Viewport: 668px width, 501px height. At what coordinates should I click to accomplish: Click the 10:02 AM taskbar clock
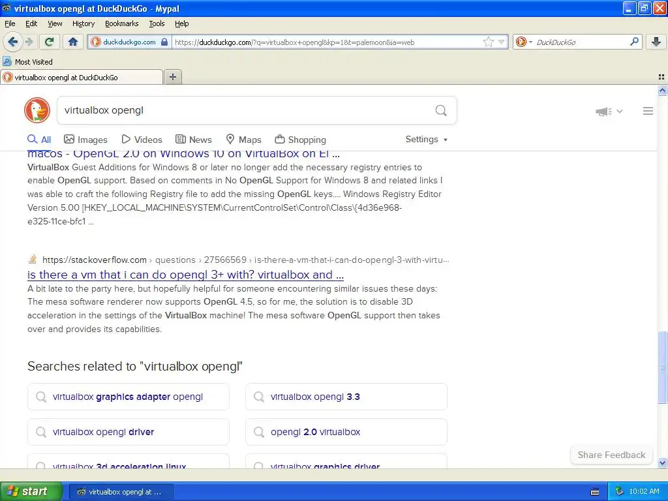click(x=644, y=492)
